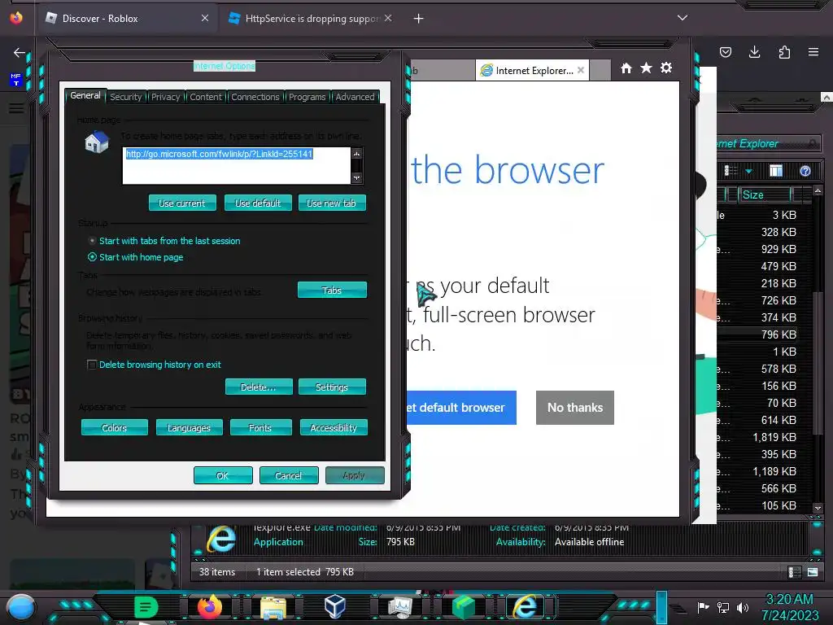Open Internet Explorer taskbar icon
Image resolution: width=833 pixels, height=625 pixels.
point(525,607)
